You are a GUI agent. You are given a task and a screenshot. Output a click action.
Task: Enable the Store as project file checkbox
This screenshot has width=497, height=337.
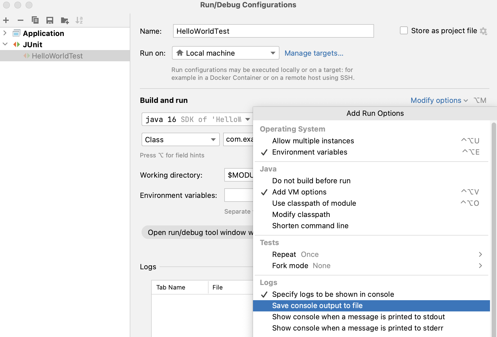click(404, 31)
